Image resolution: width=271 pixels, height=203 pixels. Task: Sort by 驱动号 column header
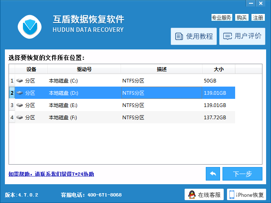coord(84,69)
